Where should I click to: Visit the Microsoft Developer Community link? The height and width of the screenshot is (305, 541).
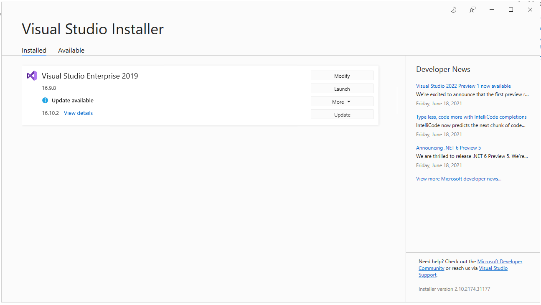500,262
